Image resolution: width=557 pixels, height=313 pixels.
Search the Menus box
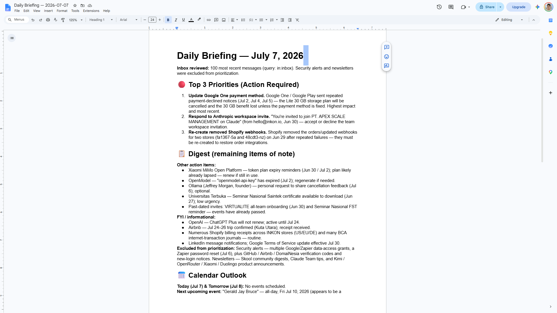17,20
